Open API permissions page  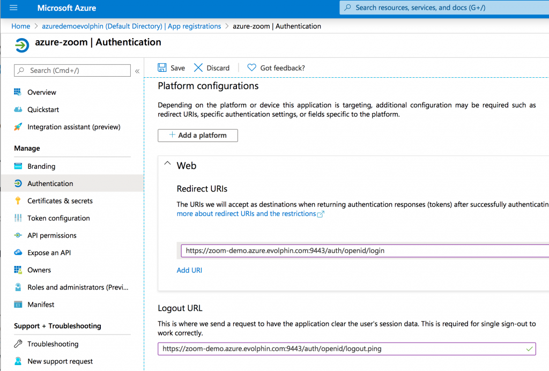52,235
